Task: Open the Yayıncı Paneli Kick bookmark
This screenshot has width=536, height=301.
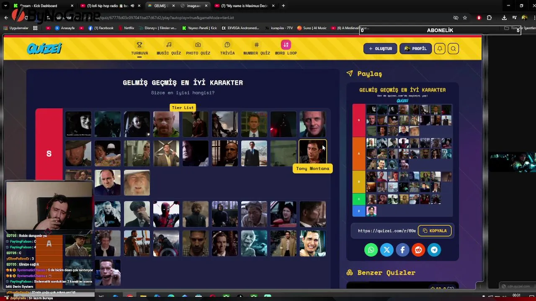Action: point(199,28)
